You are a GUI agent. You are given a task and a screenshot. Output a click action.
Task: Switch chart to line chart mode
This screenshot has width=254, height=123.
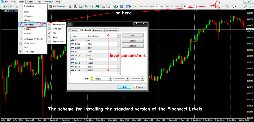[x=81, y=6]
